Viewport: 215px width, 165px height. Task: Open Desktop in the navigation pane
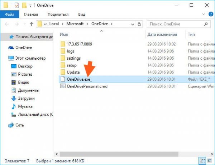click(x=25, y=66)
